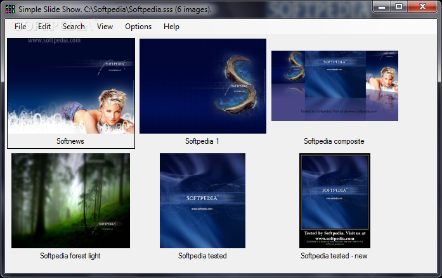The height and width of the screenshot is (278, 442).
Task: Select the Softpedia tested blue thumbnail
Action: pos(203,201)
